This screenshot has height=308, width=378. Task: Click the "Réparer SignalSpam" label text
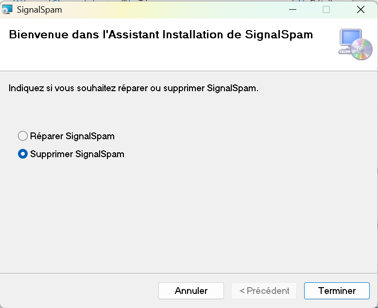(72, 136)
